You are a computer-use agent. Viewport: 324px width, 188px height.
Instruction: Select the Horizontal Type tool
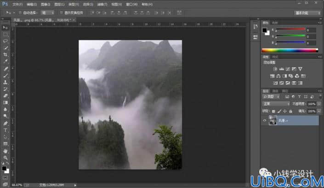tap(6, 130)
